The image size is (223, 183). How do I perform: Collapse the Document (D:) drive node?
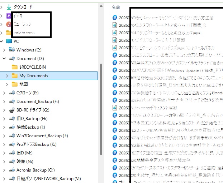pyautogui.click(x=4, y=58)
